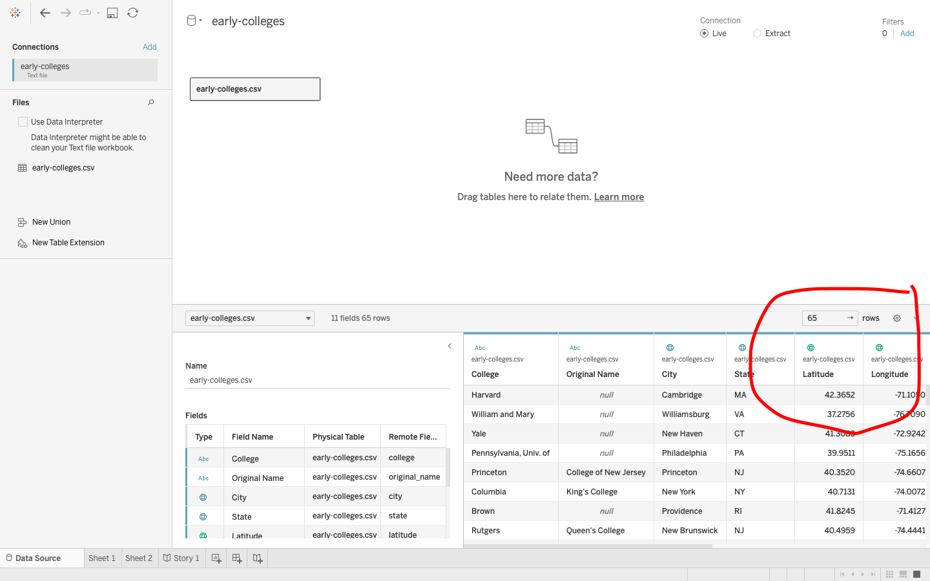The height and width of the screenshot is (581, 930).
Task: Click the New Union icon
Action: point(22,222)
